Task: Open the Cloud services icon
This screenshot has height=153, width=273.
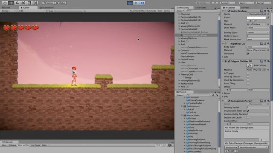Action: 215,3
